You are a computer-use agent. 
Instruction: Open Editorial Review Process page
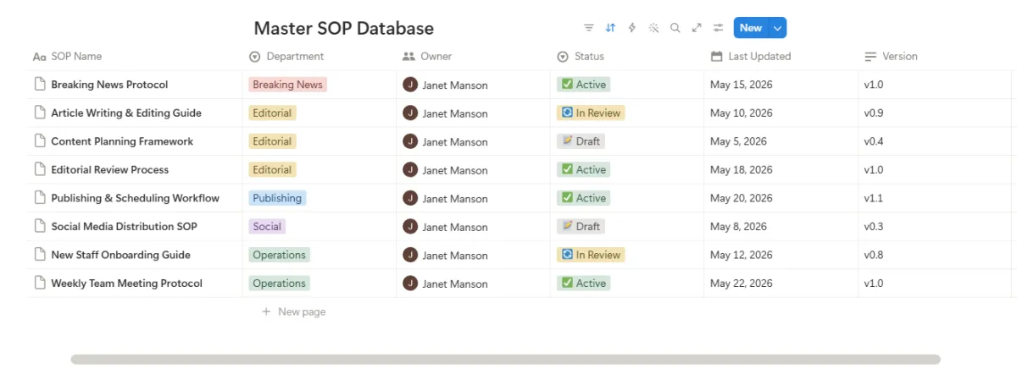[110, 169]
